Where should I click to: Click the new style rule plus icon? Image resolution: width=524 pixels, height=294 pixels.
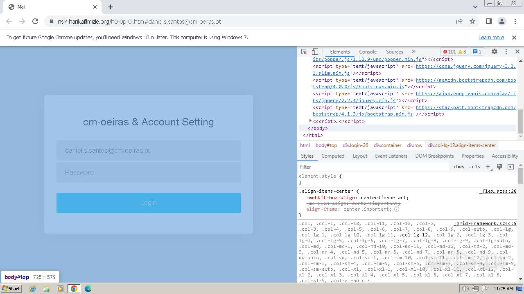pyautogui.click(x=488, y=167)
